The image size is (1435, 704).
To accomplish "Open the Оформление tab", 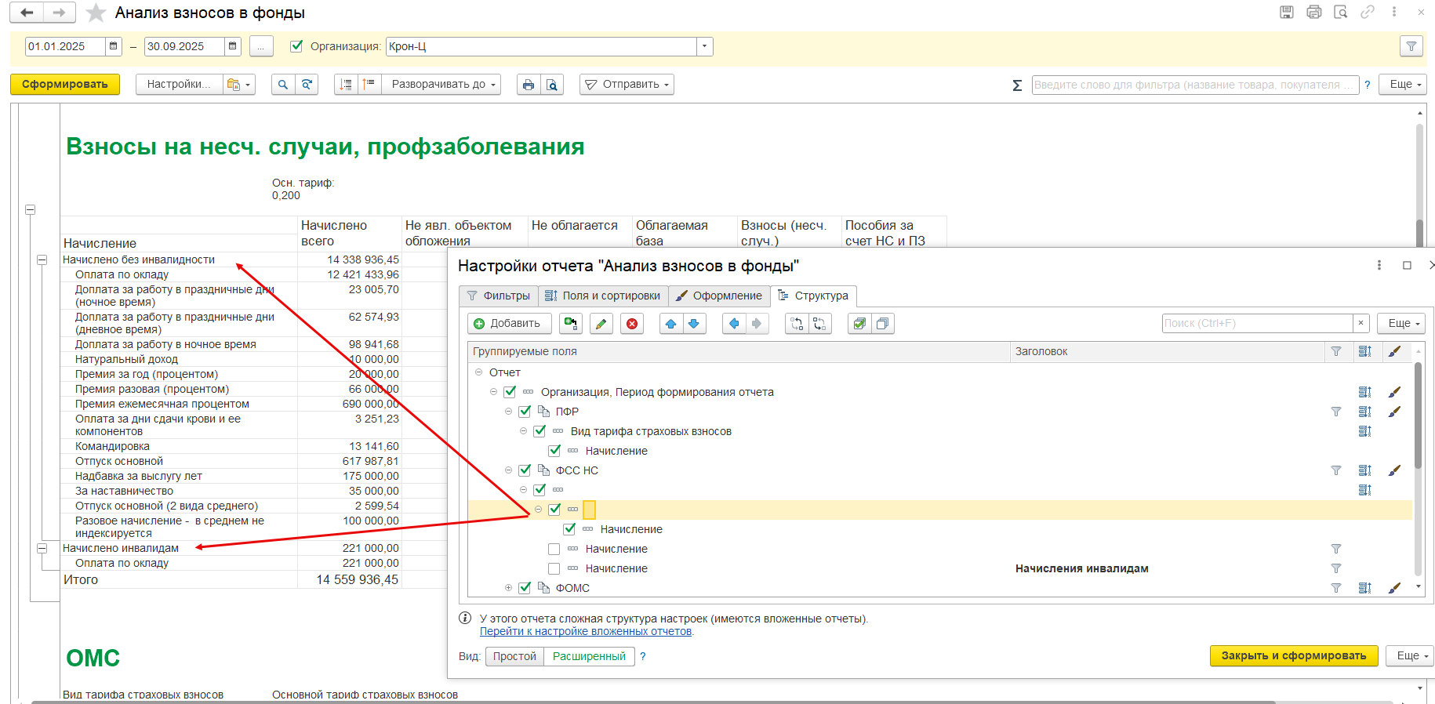I will click(719, 296).
